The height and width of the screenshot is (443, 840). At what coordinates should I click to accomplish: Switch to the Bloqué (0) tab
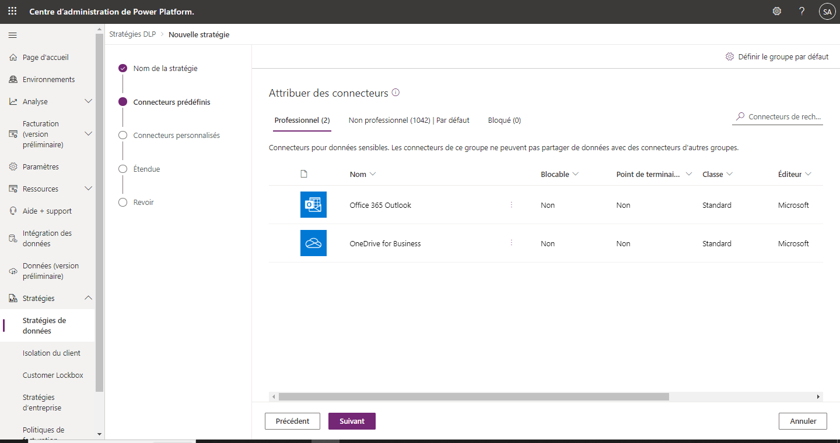(505, 121)
